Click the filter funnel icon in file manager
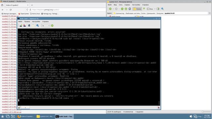 tap(144, 9)
